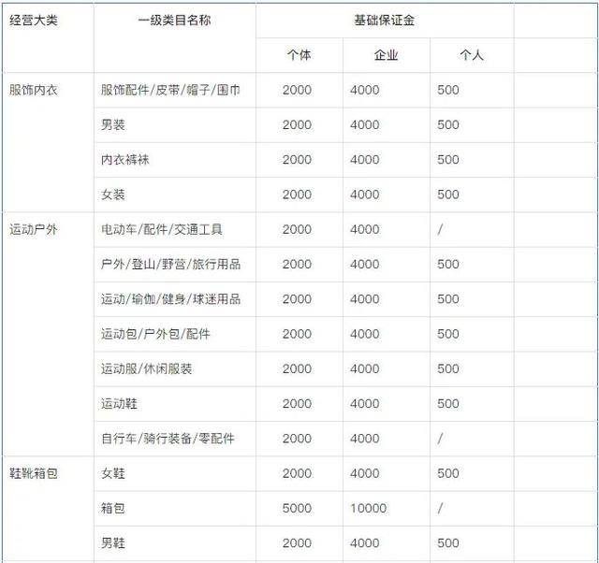The width and height of the screenshot is (599, 563).
Task: Click 2000 in the 服饰配件/皮带/帽子/围巾 row
Action: click(297, 90)
